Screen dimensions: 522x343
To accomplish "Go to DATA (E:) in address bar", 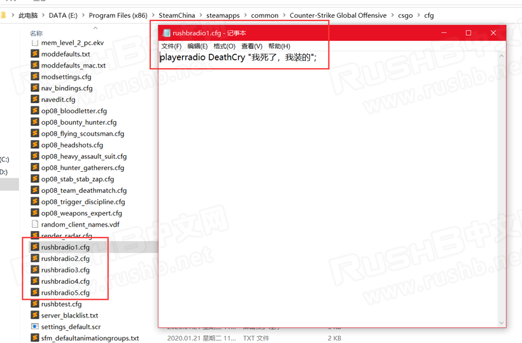I will coord(62,15).
